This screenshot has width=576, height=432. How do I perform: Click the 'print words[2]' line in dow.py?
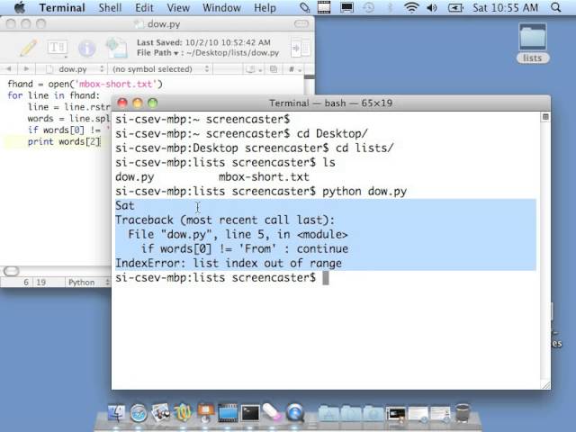[64, 142]
